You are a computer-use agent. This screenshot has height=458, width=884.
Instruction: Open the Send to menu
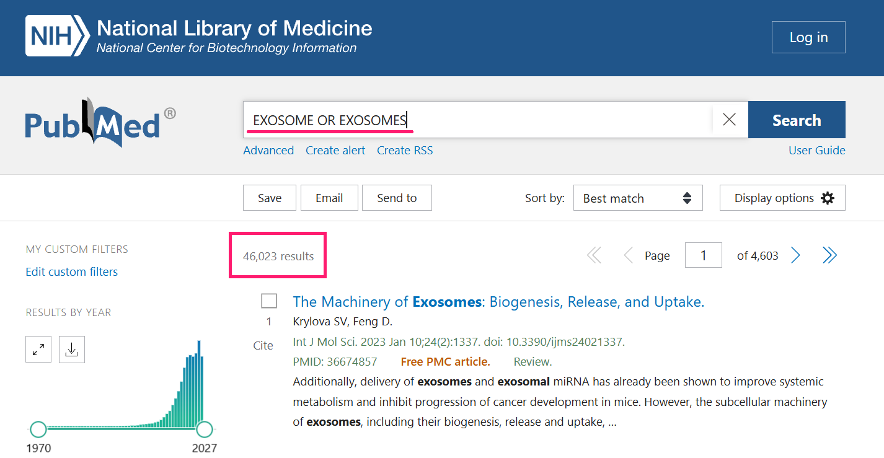click(397, 198)
